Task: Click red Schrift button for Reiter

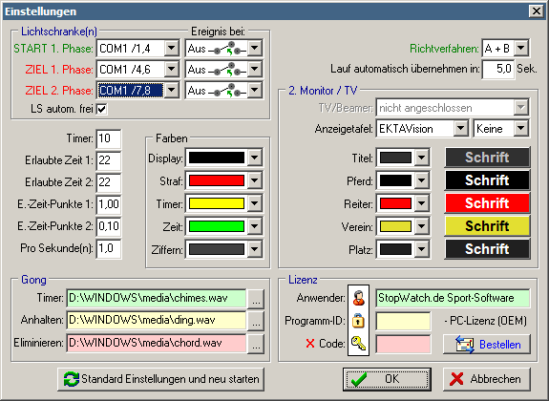Action: click(487, 203)
